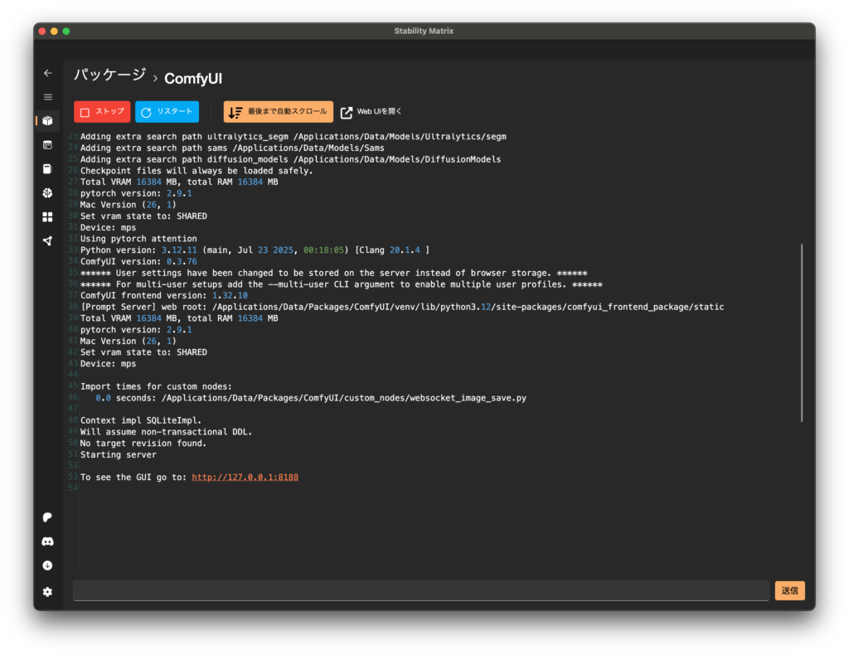
Task: Open the Discord icon in the sidebar
Action: point(47,541)
